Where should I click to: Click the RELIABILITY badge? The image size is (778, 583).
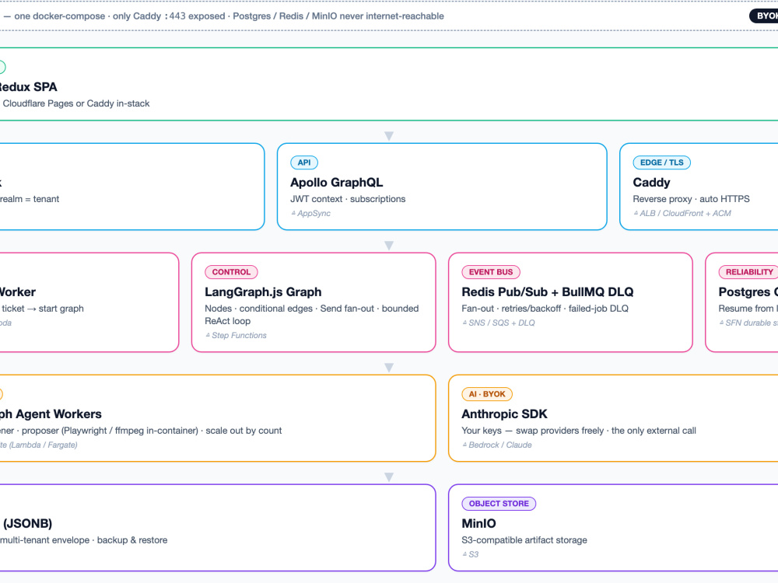(x=748, y=272)
